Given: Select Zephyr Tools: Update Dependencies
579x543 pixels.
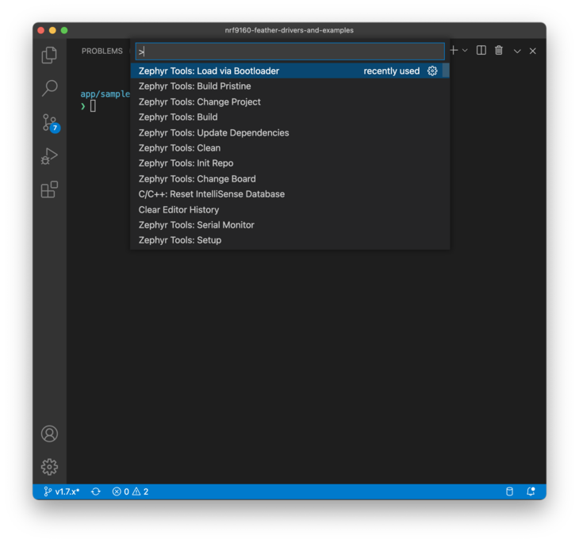Looking at the screenshot, I should 289,132.
